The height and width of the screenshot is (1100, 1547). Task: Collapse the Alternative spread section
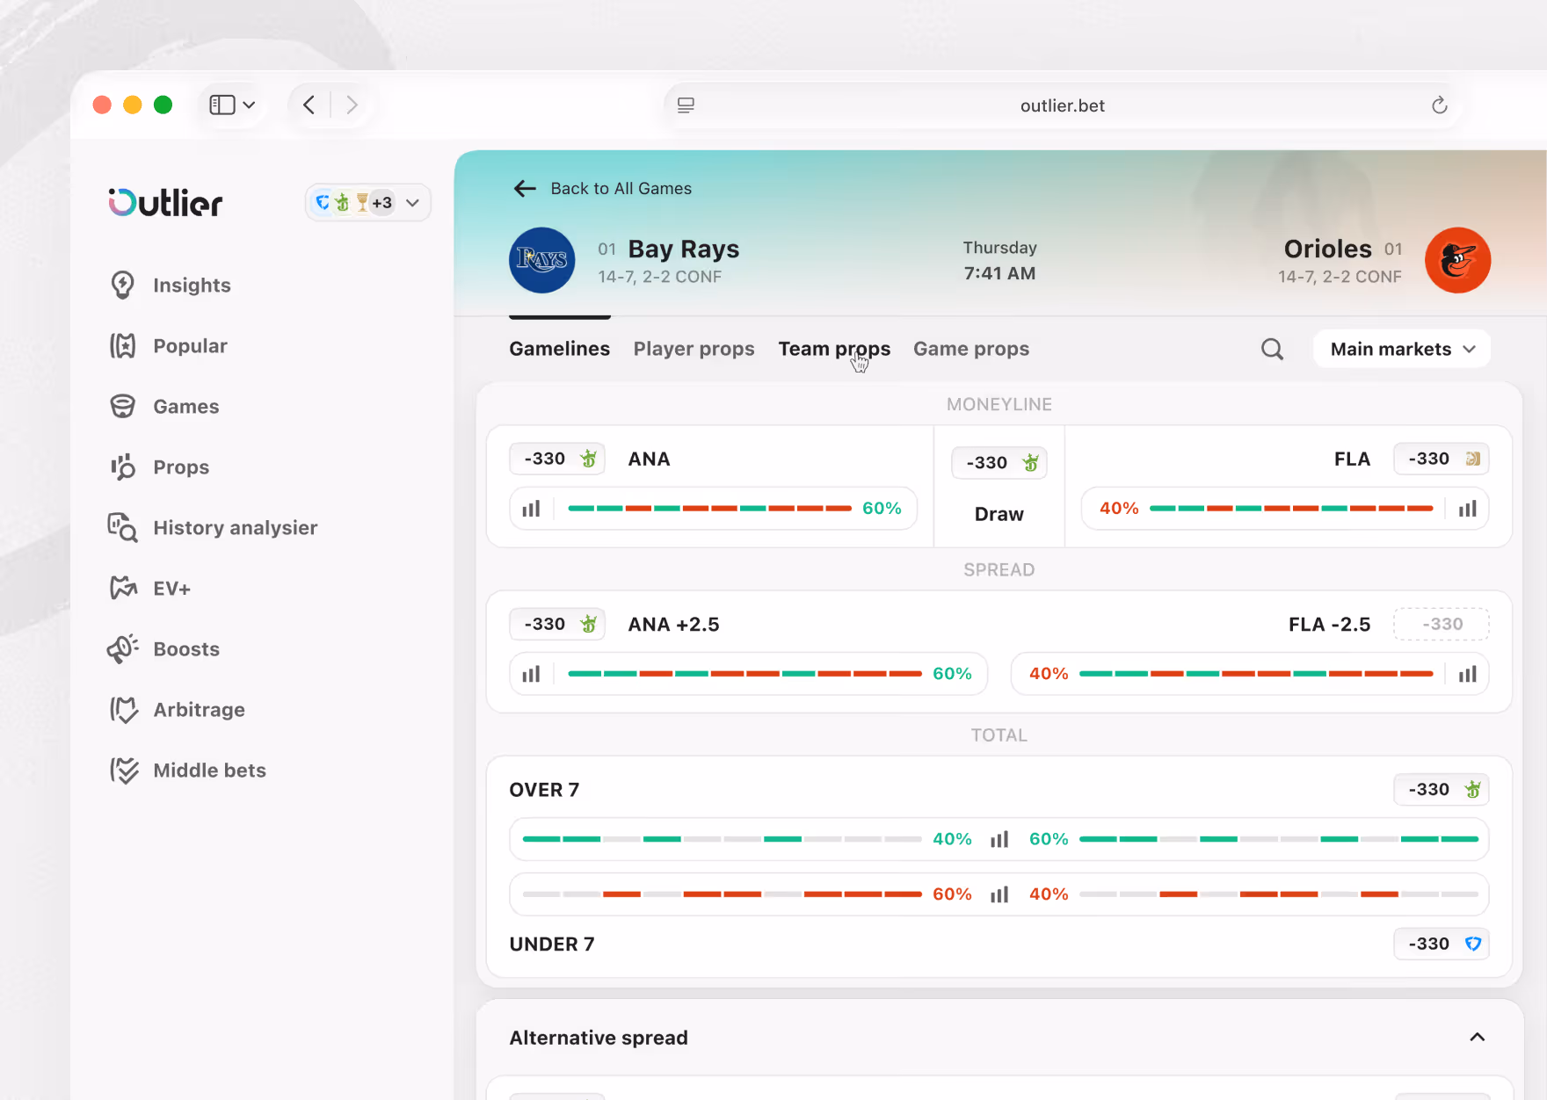(1478, 1038)
